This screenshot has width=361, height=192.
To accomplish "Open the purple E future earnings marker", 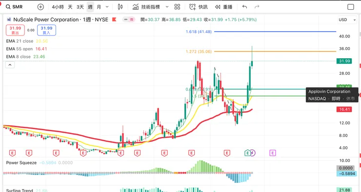I will pyautogui.click(x=273, y=153).
